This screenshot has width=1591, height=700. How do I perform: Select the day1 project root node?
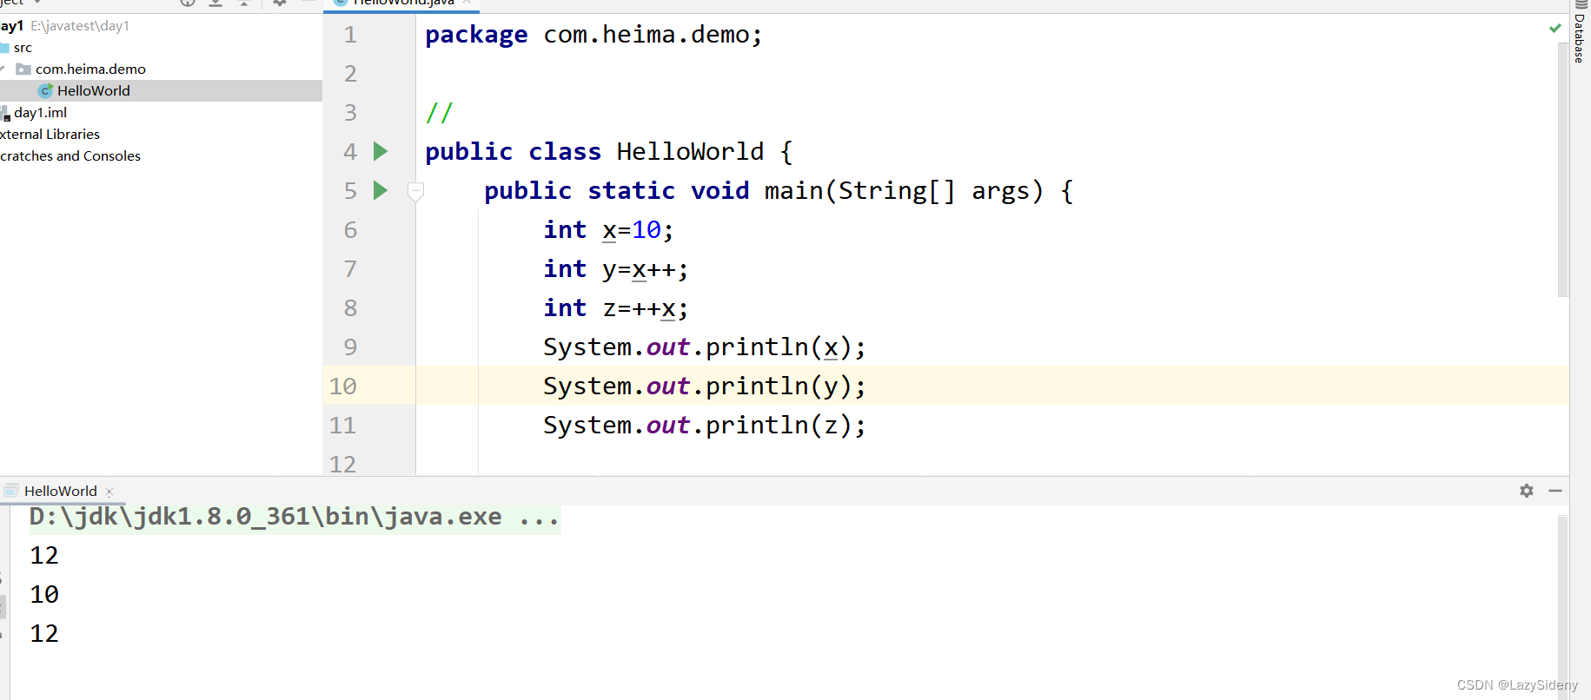tap(65, 26)
